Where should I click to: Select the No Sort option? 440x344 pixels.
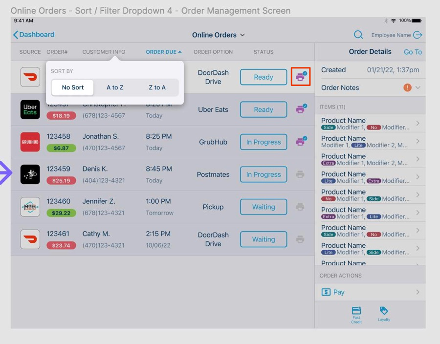pos(73,87)
